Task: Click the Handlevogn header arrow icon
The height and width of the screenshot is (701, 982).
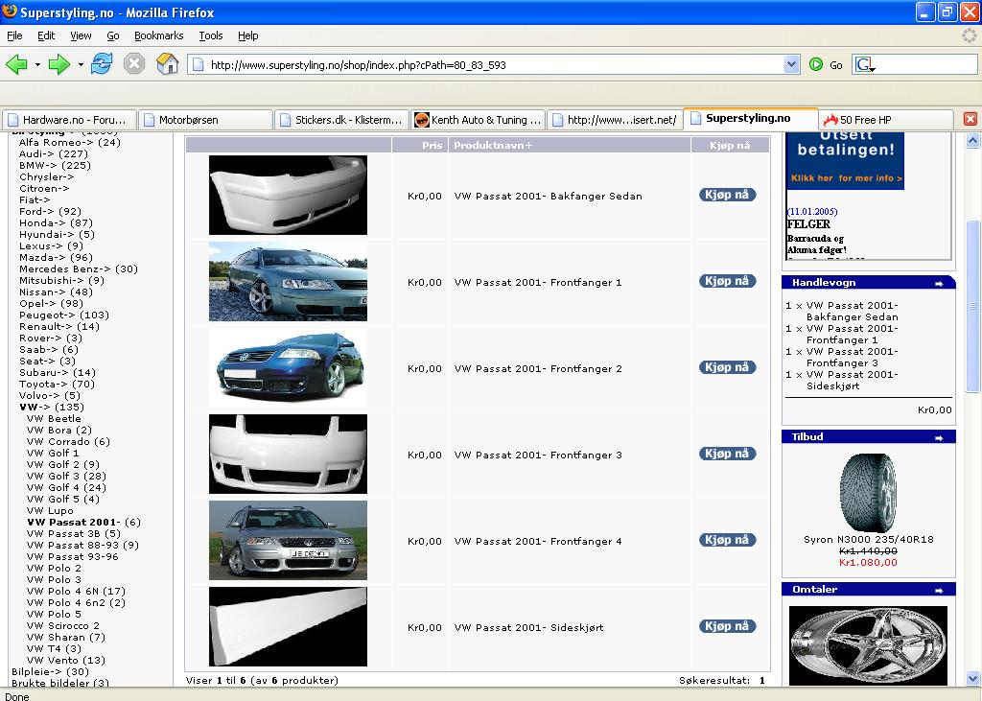Action: [939, 284]
